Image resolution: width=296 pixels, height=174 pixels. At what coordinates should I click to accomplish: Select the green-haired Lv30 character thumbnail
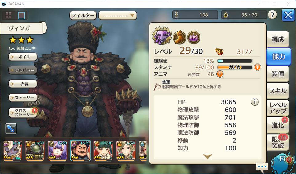pos(103,150)
